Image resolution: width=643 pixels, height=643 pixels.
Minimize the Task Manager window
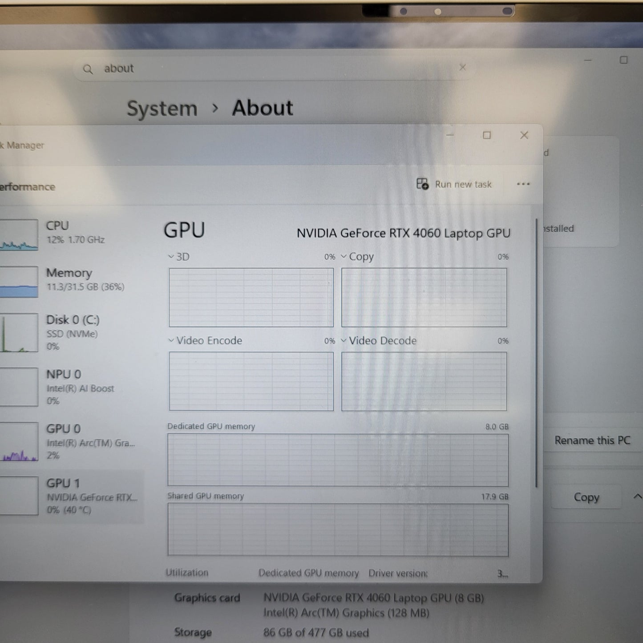pos(450,135)
